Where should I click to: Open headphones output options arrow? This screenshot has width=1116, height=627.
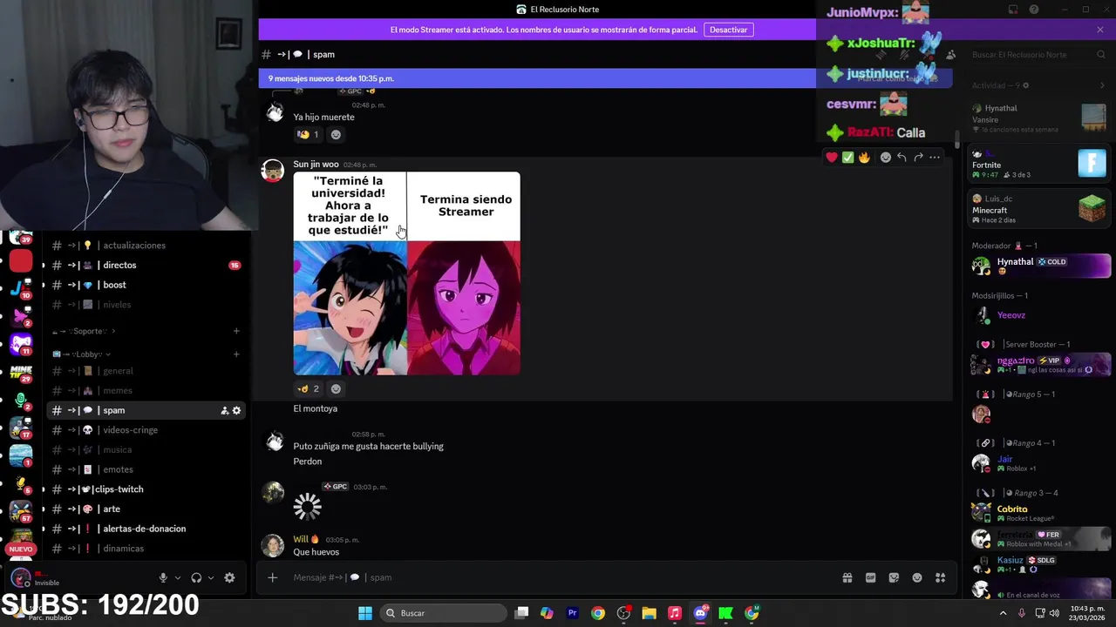[210, 577]
